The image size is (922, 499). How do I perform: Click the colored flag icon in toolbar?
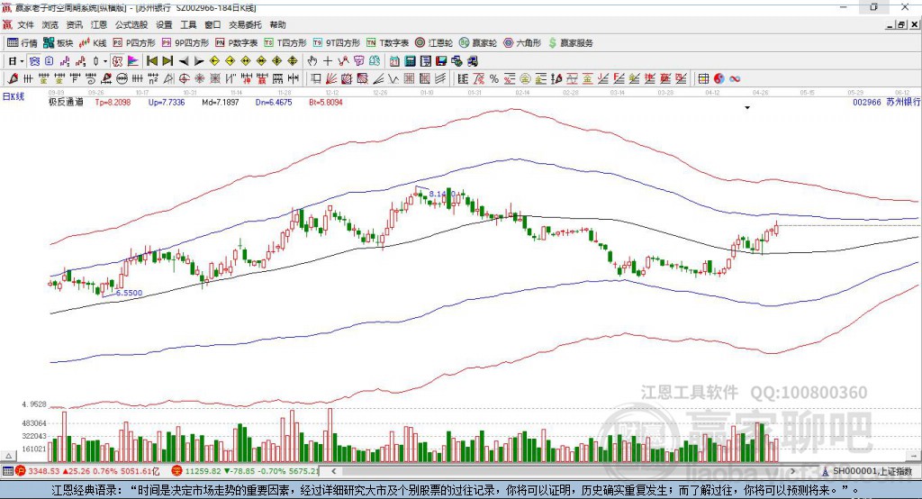[133, 61]
